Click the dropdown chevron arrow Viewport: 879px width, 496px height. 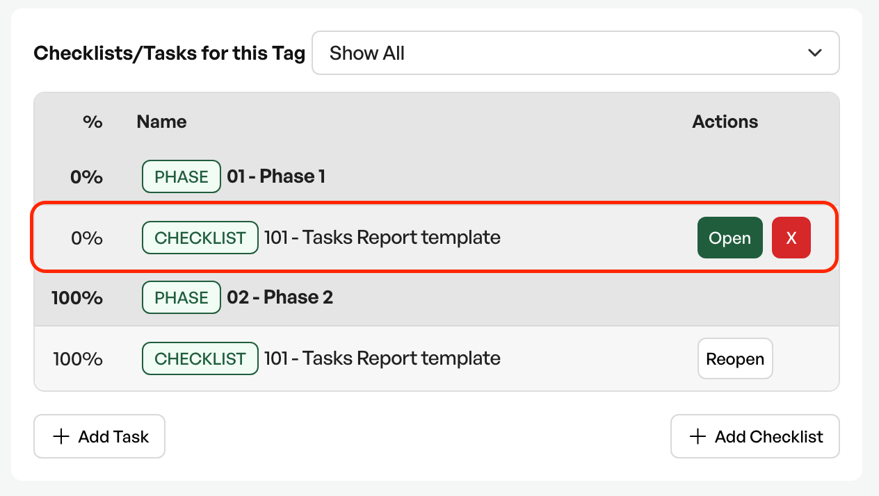coord(815,53)
